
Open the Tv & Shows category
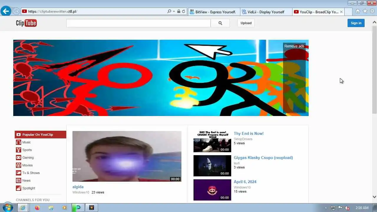click(31, 173)
